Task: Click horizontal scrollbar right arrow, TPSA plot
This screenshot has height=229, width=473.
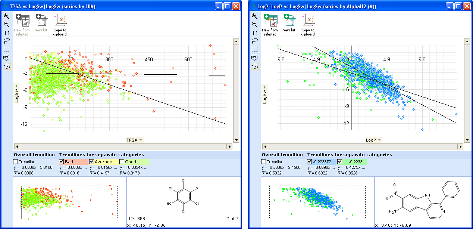Action: point(230,146)
